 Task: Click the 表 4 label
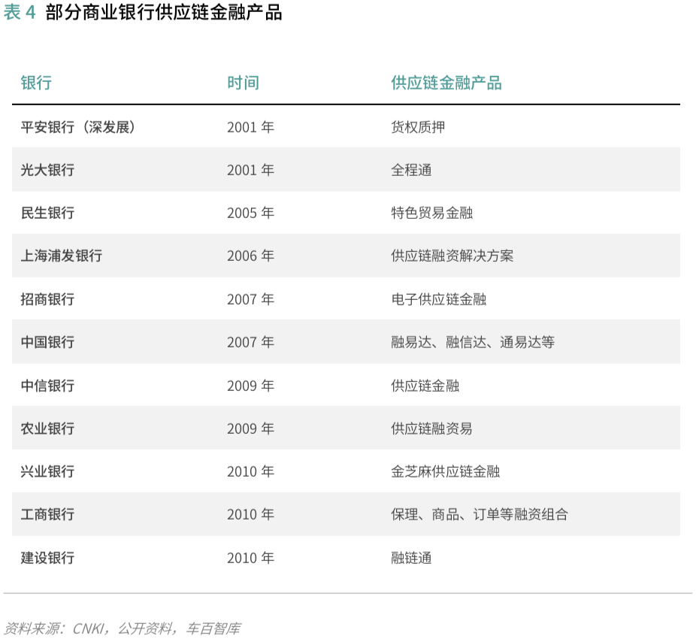19,13
